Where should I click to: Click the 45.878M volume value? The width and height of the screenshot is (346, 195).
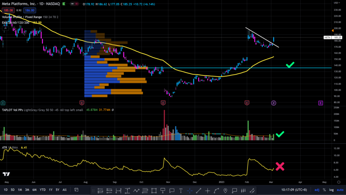[92, 110]
